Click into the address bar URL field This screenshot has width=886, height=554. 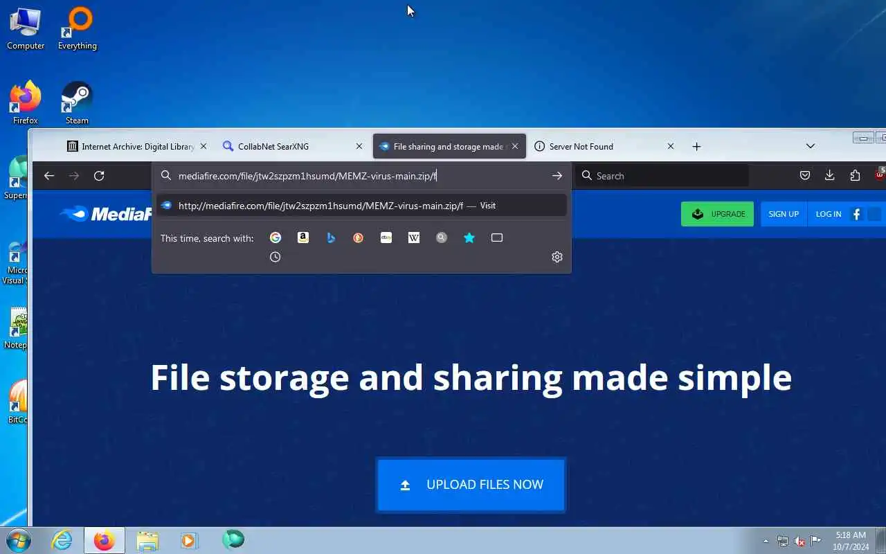(x=360, y=176)
